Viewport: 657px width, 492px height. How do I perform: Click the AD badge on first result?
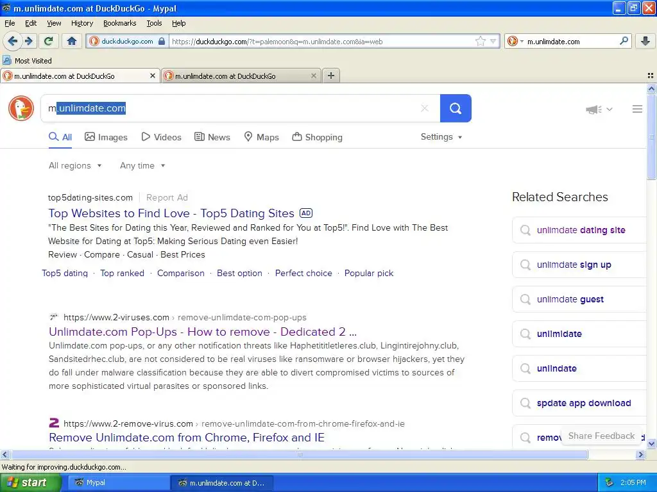[306, 213]
